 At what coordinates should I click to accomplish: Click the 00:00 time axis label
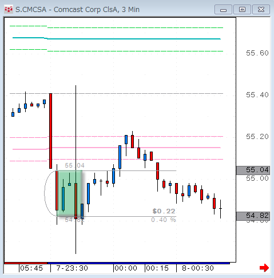(126, 268)
